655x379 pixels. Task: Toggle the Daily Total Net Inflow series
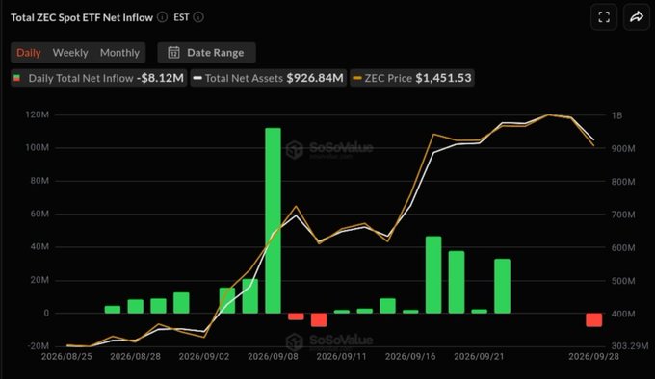pyautogui.click(x=98, y=78)
